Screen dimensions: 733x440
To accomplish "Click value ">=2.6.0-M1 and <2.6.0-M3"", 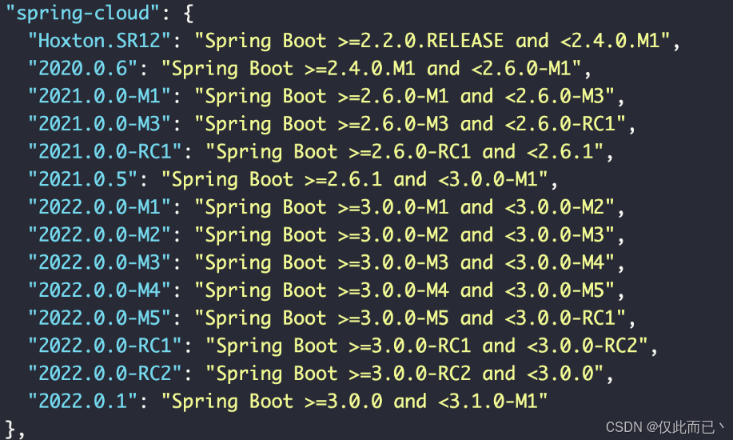I will click(x=472, y=96).
